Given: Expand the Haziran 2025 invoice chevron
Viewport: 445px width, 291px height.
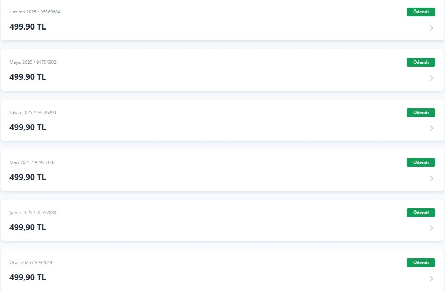Looking at the screenshot, I should [431, 28].
